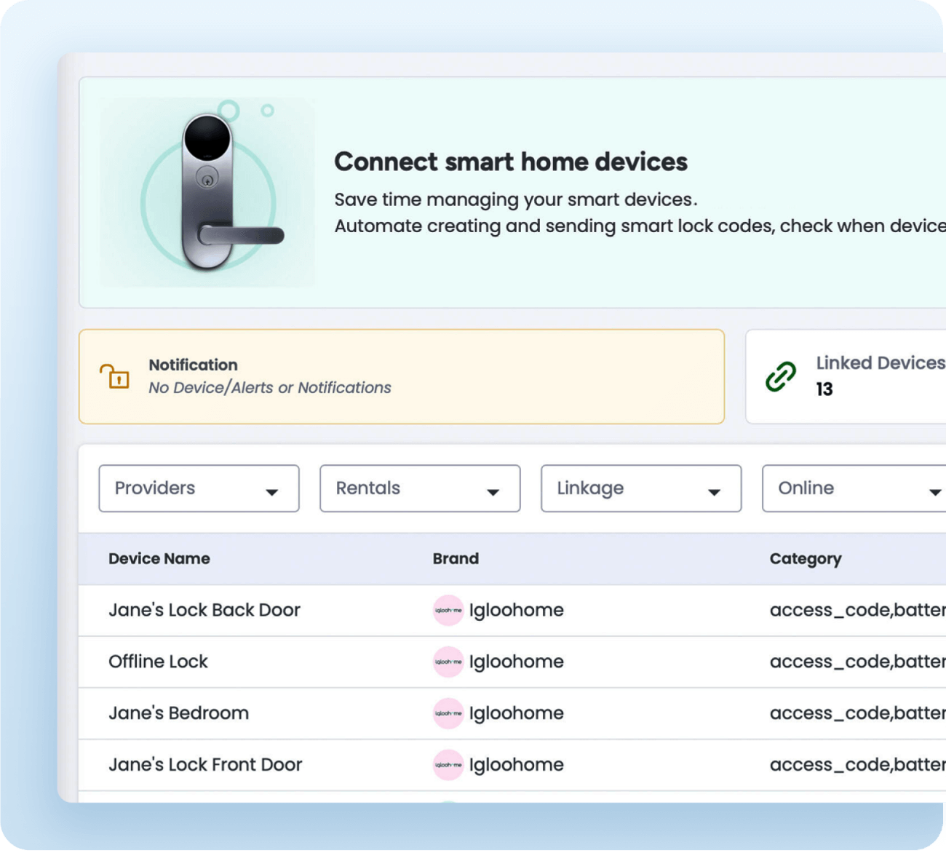The height and width of the screenshot is (853, 946).
Task: Click Igloohome logo in Jane's Lock Back Door row
Action: (448, 611)
